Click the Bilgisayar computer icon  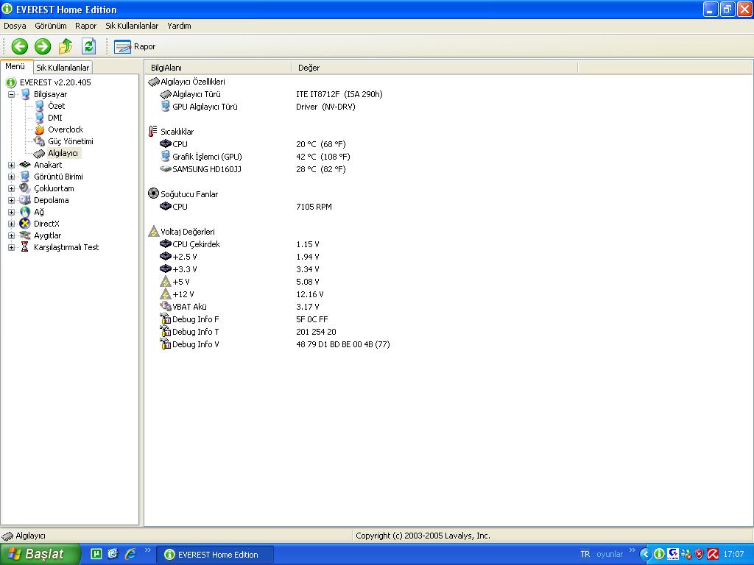(25, 94)
